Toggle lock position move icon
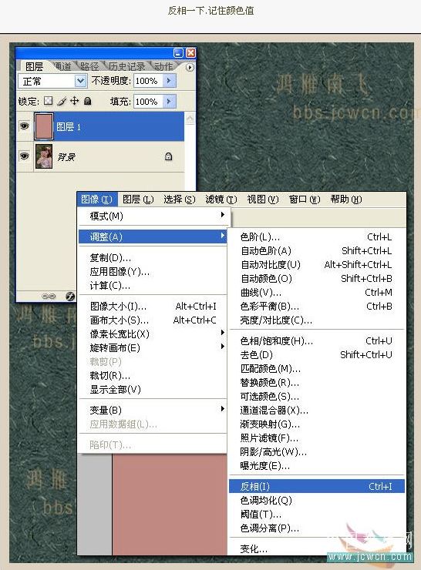 [x=74, y=101]
